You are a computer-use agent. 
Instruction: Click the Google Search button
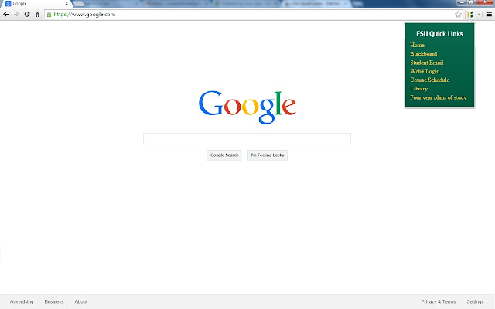224,155
